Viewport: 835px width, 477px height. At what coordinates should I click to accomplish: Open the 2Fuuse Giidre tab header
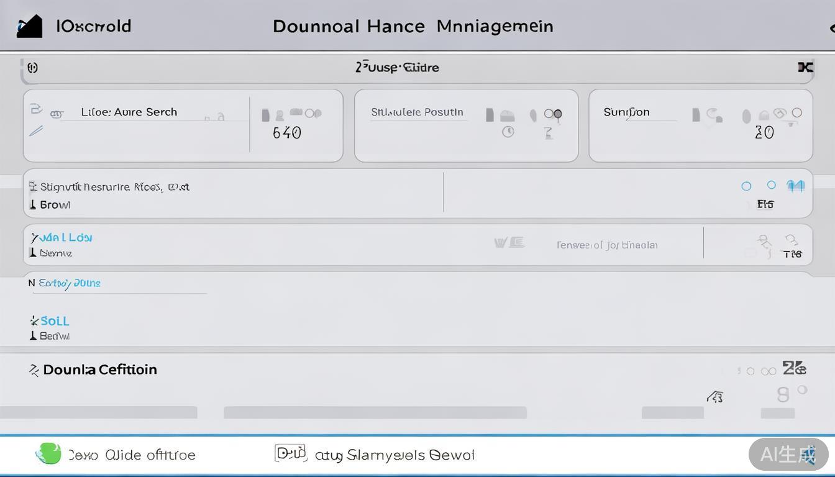[397, 68]
